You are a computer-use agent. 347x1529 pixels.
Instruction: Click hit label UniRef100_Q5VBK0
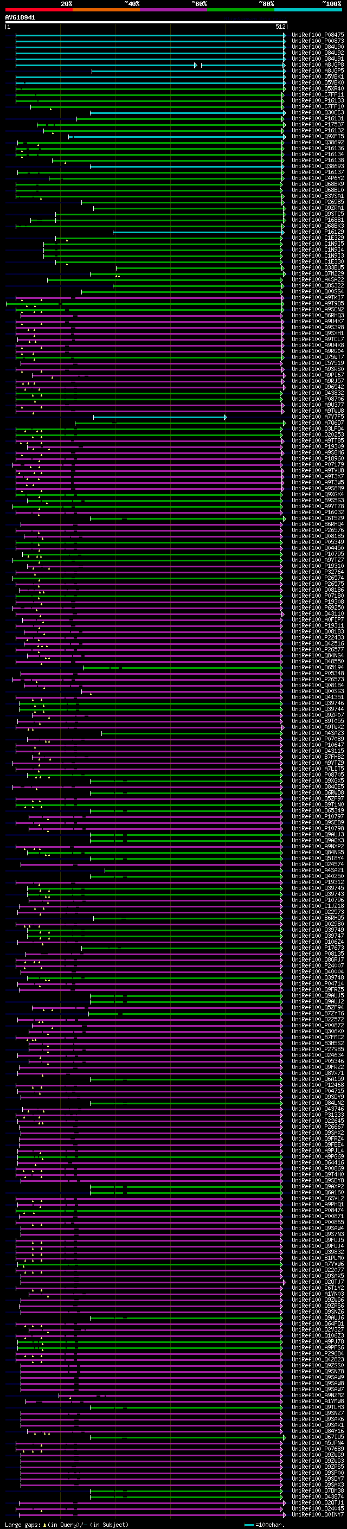tap(318, 82)
